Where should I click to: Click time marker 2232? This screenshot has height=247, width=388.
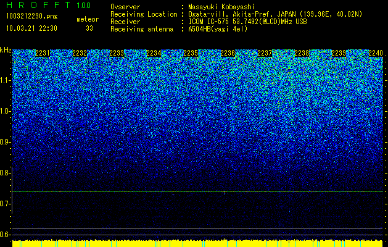[80, 53]
